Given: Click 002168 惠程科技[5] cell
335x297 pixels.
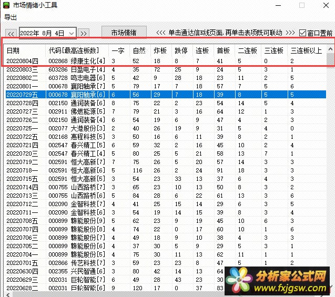Looking at the screenshot, I should pyautogui.click(x=77, y=137).
